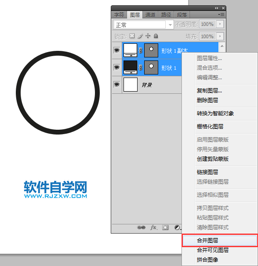258x266 pixels.
Task: Click the vector mask thumbnail of 形状 1
Action: pyautogui.click(x=151, y=67)
